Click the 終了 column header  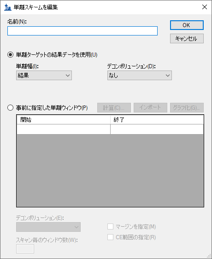click(x=157, y=119)
